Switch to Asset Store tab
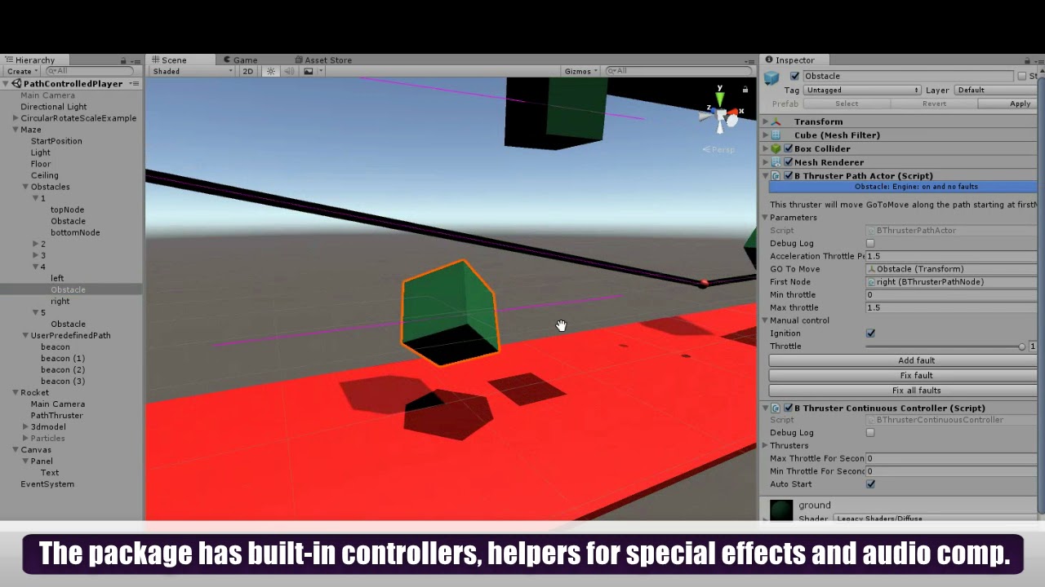1045x587 pixels. (x=323, y=60)
